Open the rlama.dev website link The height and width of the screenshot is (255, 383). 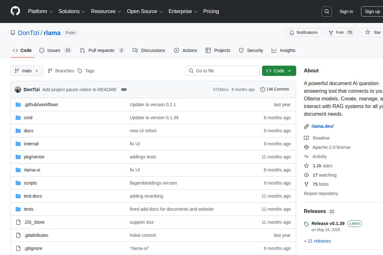[322, 126]
